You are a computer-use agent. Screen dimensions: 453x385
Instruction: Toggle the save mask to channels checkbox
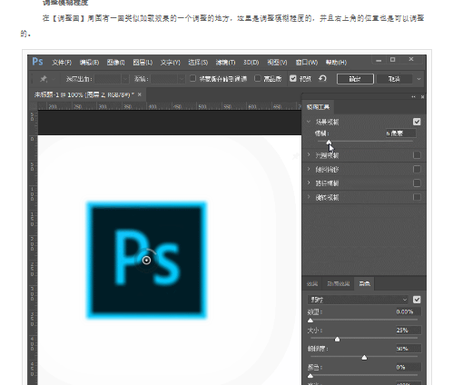coord(192,79)
